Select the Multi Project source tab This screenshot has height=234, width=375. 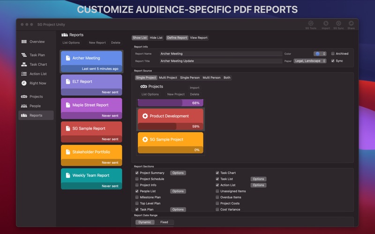click(168, 78)
